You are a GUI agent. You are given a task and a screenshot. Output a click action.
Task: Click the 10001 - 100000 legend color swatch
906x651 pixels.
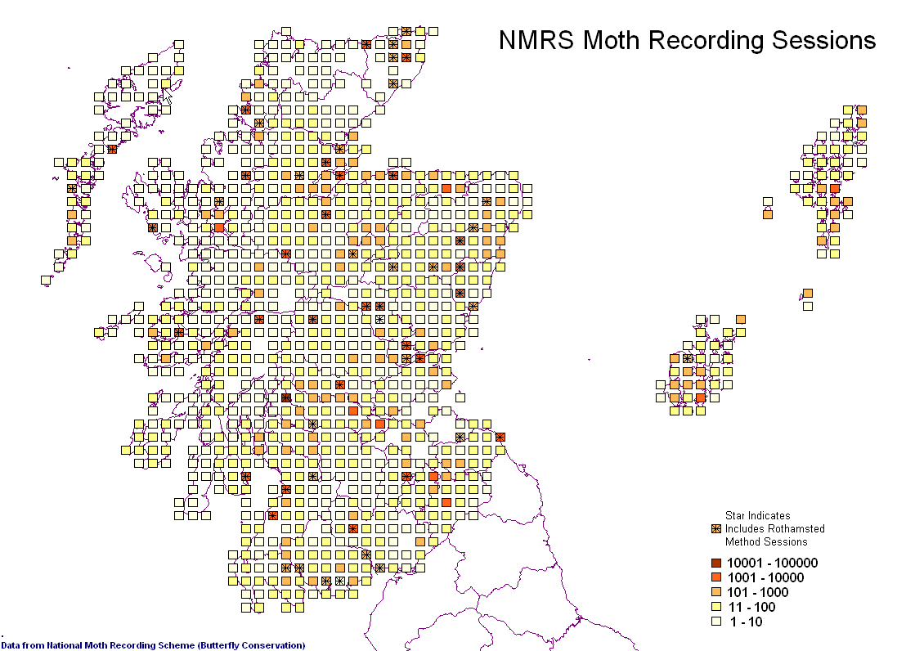point(716,563)
